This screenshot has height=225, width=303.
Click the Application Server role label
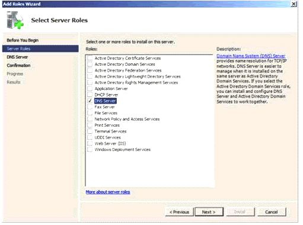pyautogui.click(x=111, y=89)
